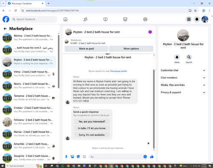Image resolution: width=213 pixels, height=168 pixels.
Task: Attach a photo using the image icon
Action: (x=72, y=156)
